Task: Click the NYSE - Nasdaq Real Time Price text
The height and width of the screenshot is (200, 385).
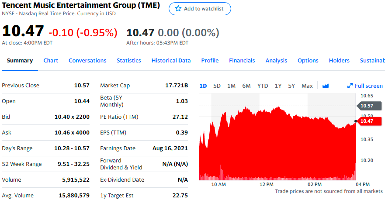Action: click(59, 14)
